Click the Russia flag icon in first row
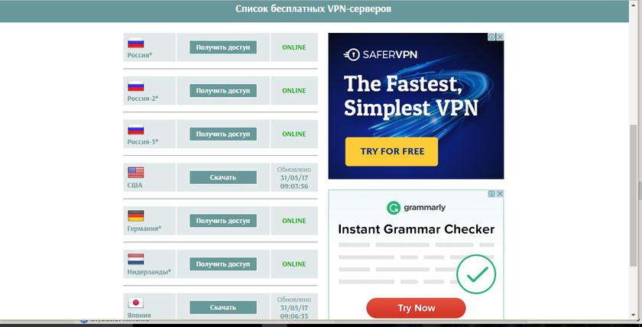The width and height of the screenshot is (642, 327). (x=135, y=43)
